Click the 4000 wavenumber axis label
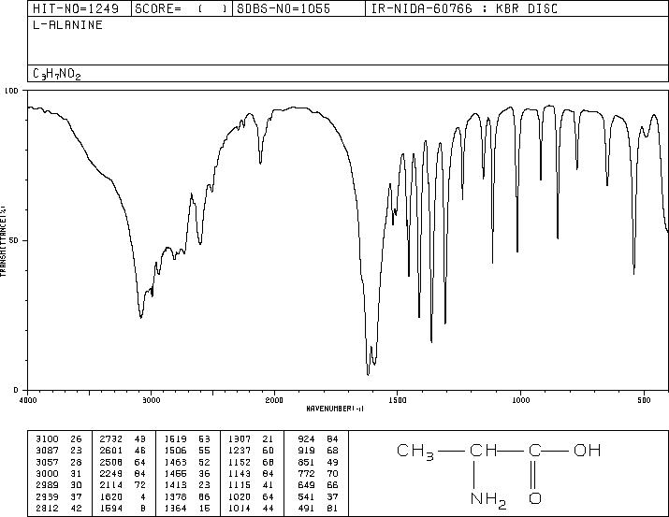The image size is (669, 517). click(28, 400)
